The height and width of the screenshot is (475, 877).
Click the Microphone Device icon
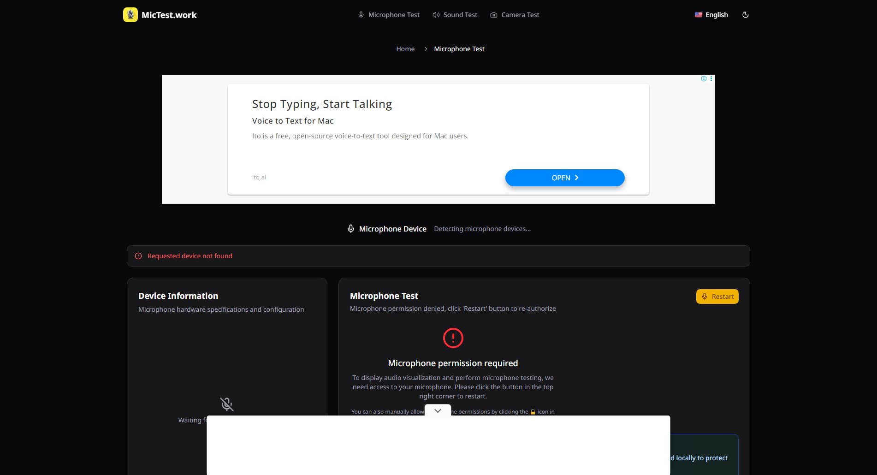tap(351, 229)
